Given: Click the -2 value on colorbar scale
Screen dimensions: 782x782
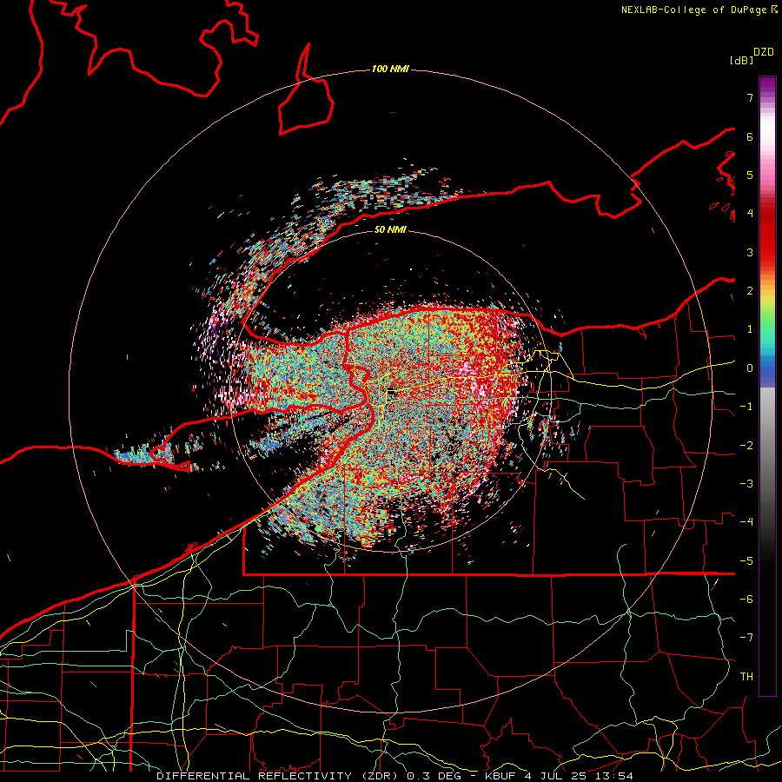Looking at the screenshot, I should click(746, 445).
